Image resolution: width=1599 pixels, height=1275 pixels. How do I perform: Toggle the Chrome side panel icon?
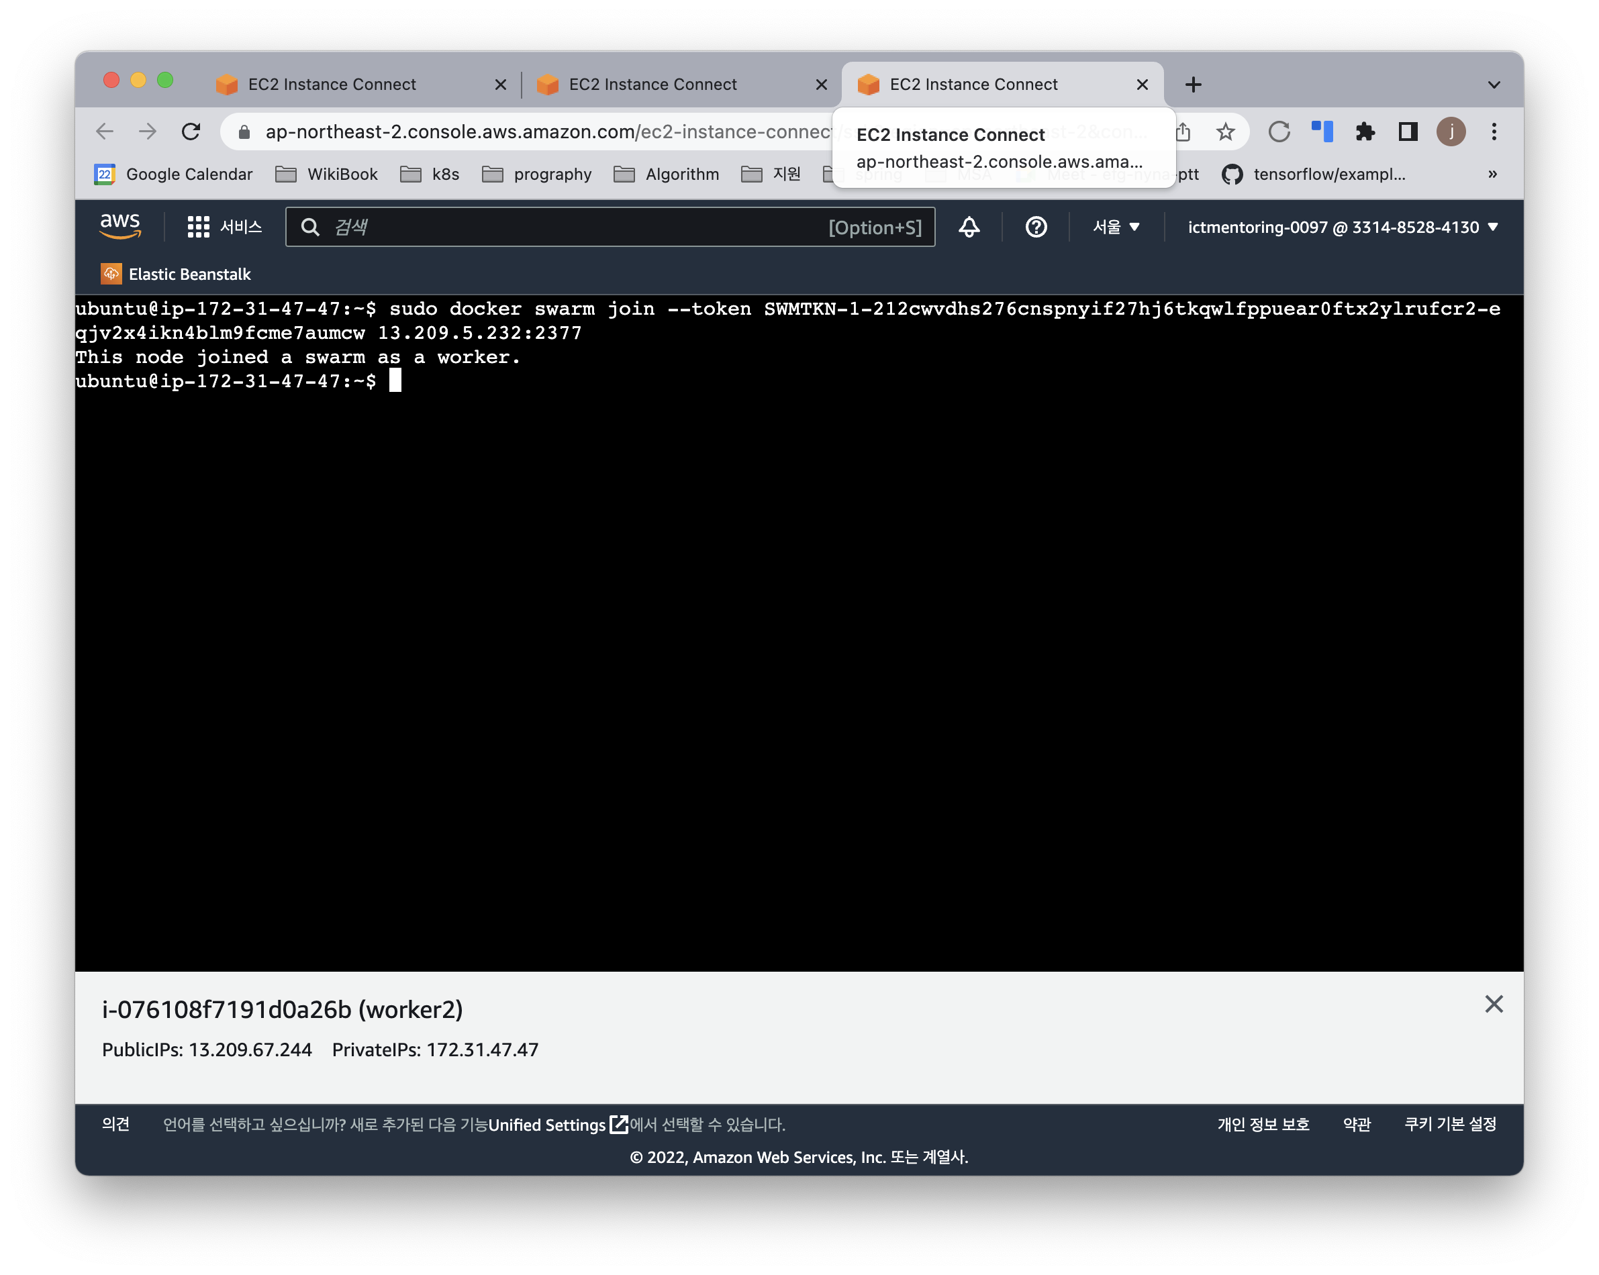coord(1408,132)
